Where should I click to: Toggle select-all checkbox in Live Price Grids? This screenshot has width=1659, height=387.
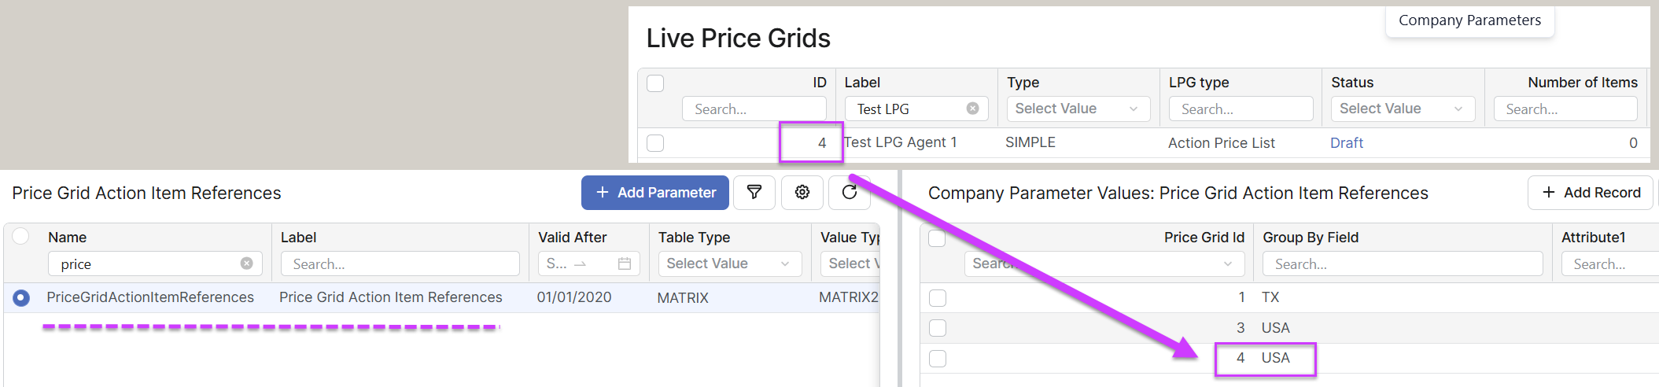click(655, 83)
